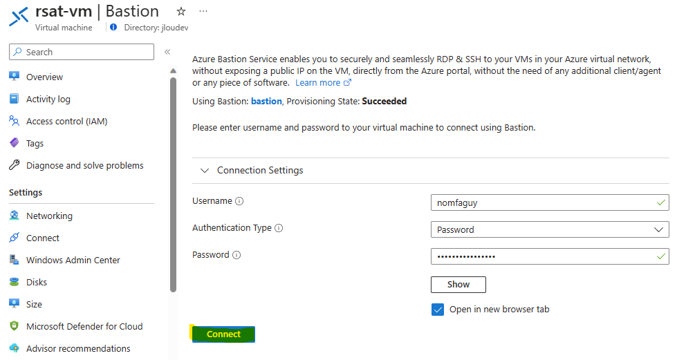The height and width of the screenshot is (360, 677).
Task: Click the Connect plug icon
Action: click(x=15, y=238)
